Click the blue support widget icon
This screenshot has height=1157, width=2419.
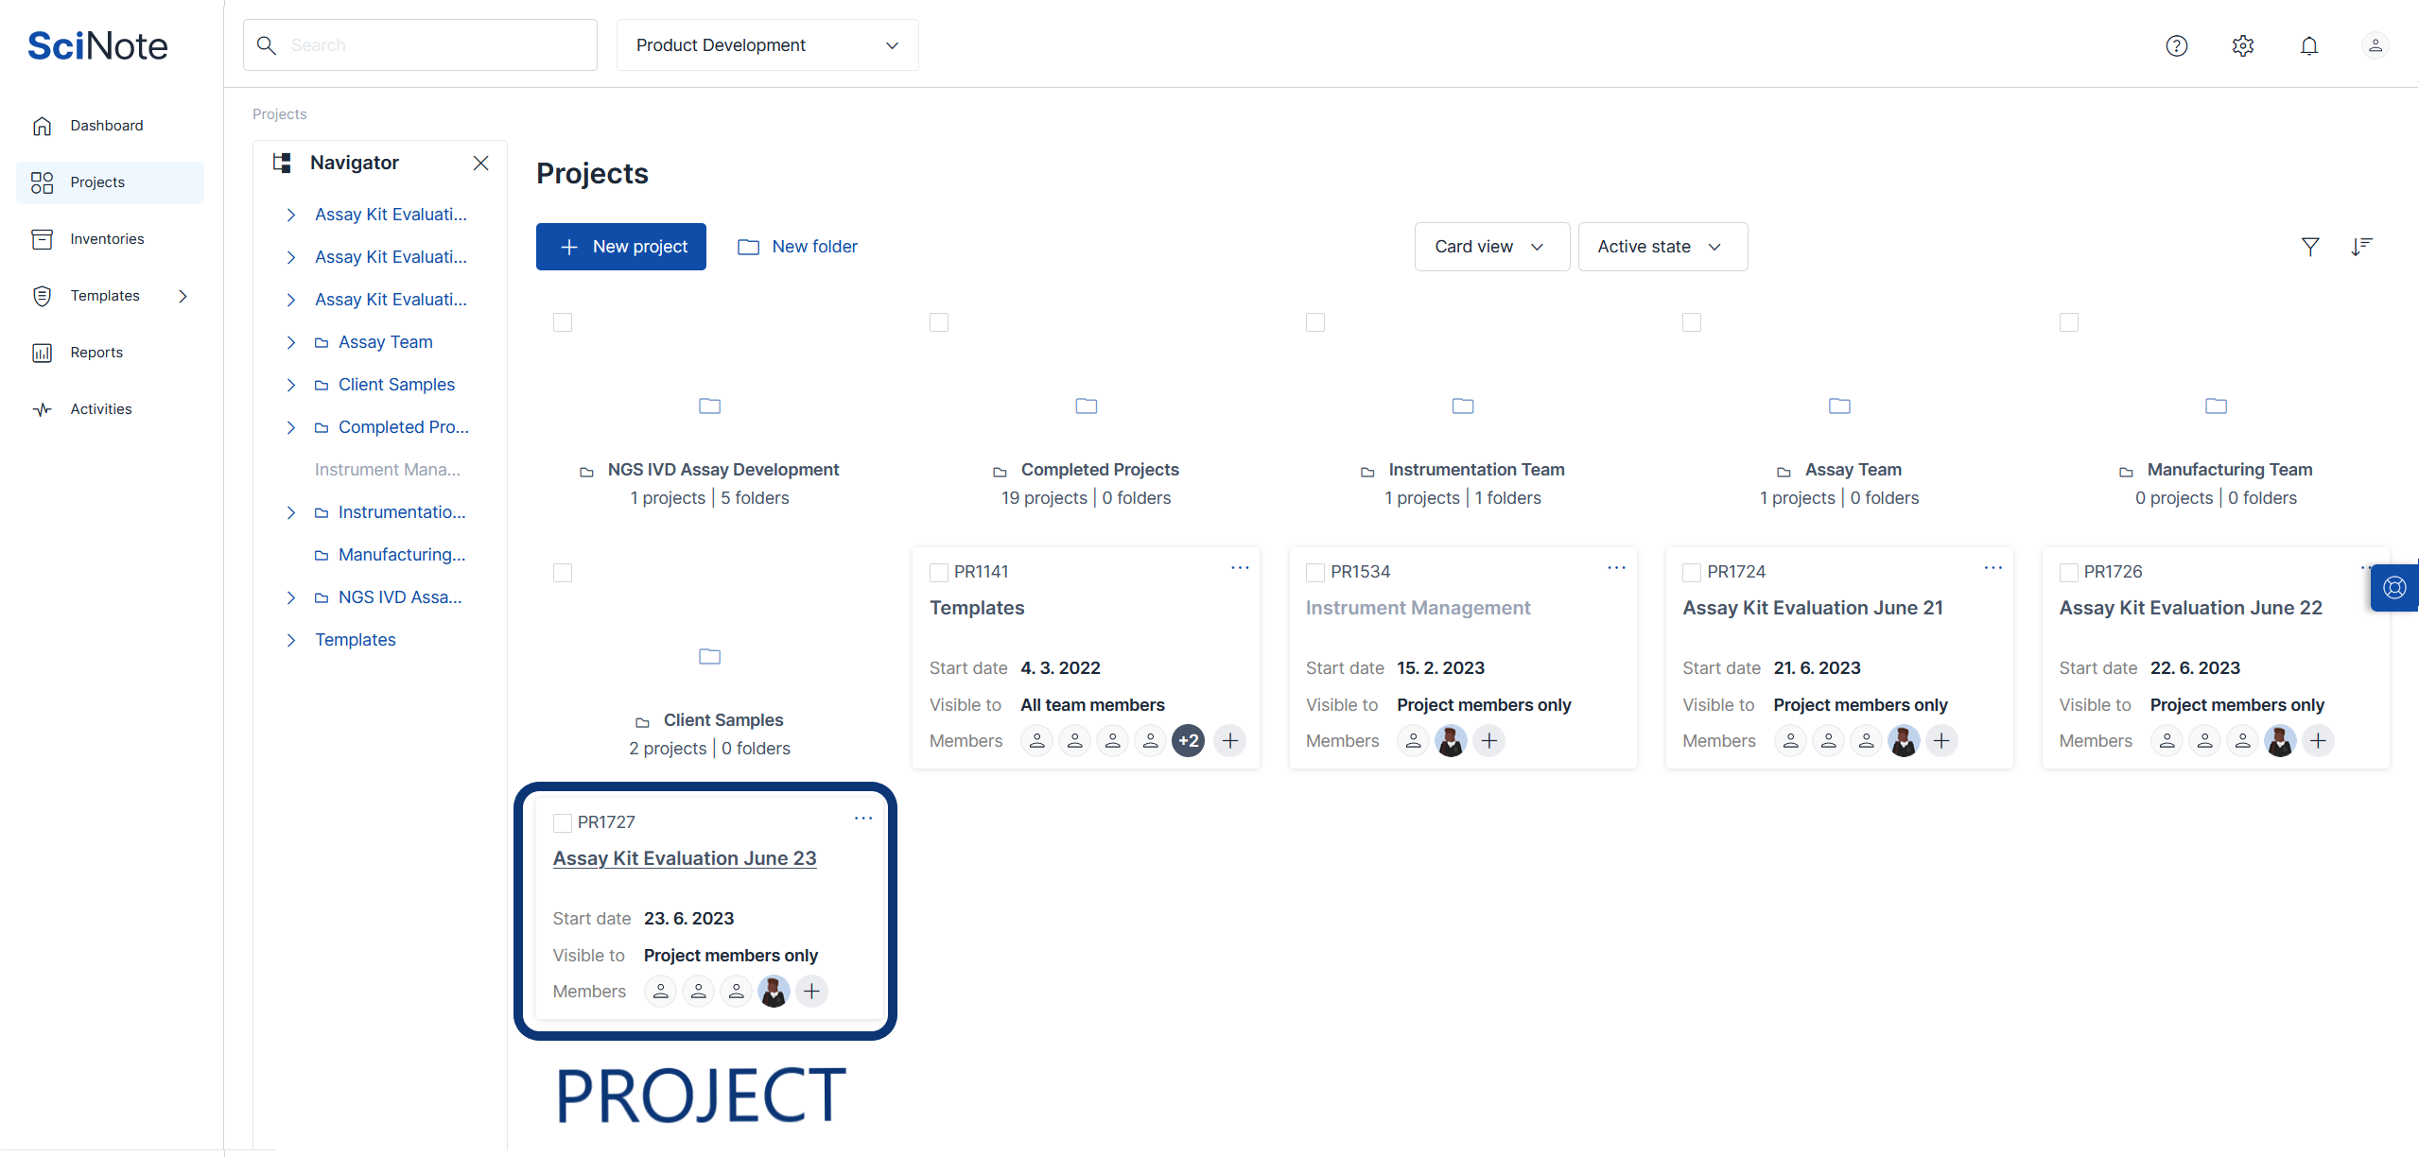pyautogui.click(x=2394, y=588)
